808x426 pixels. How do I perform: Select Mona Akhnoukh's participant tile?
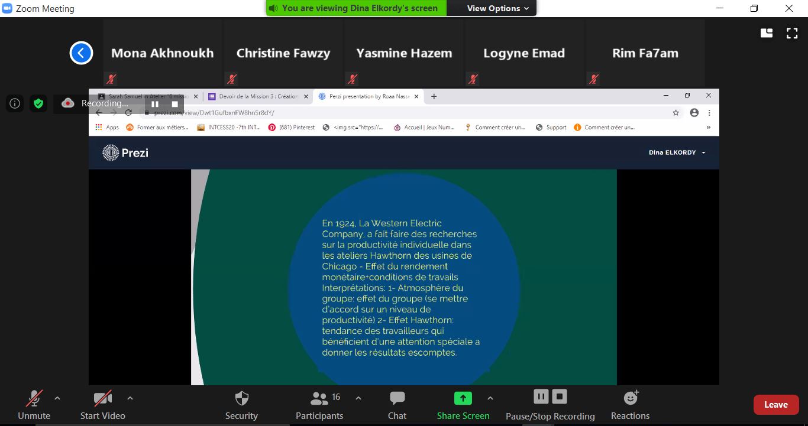[x=163, y=53]
